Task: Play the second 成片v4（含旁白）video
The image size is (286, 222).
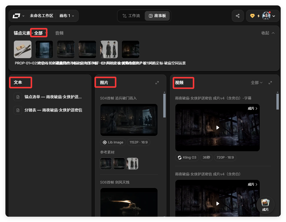Action: [x=217, y=203]
